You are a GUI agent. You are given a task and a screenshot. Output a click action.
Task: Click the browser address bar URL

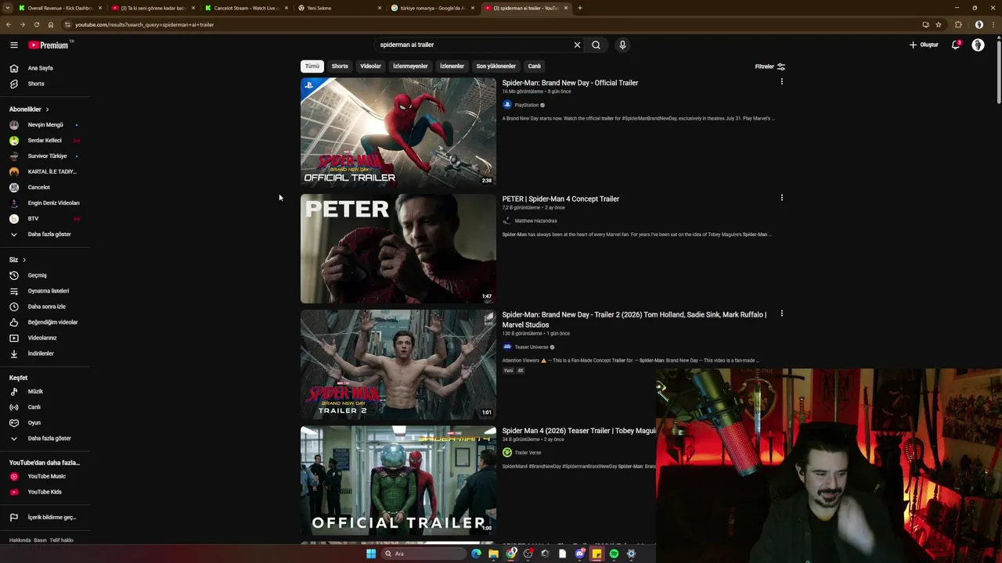144,24
